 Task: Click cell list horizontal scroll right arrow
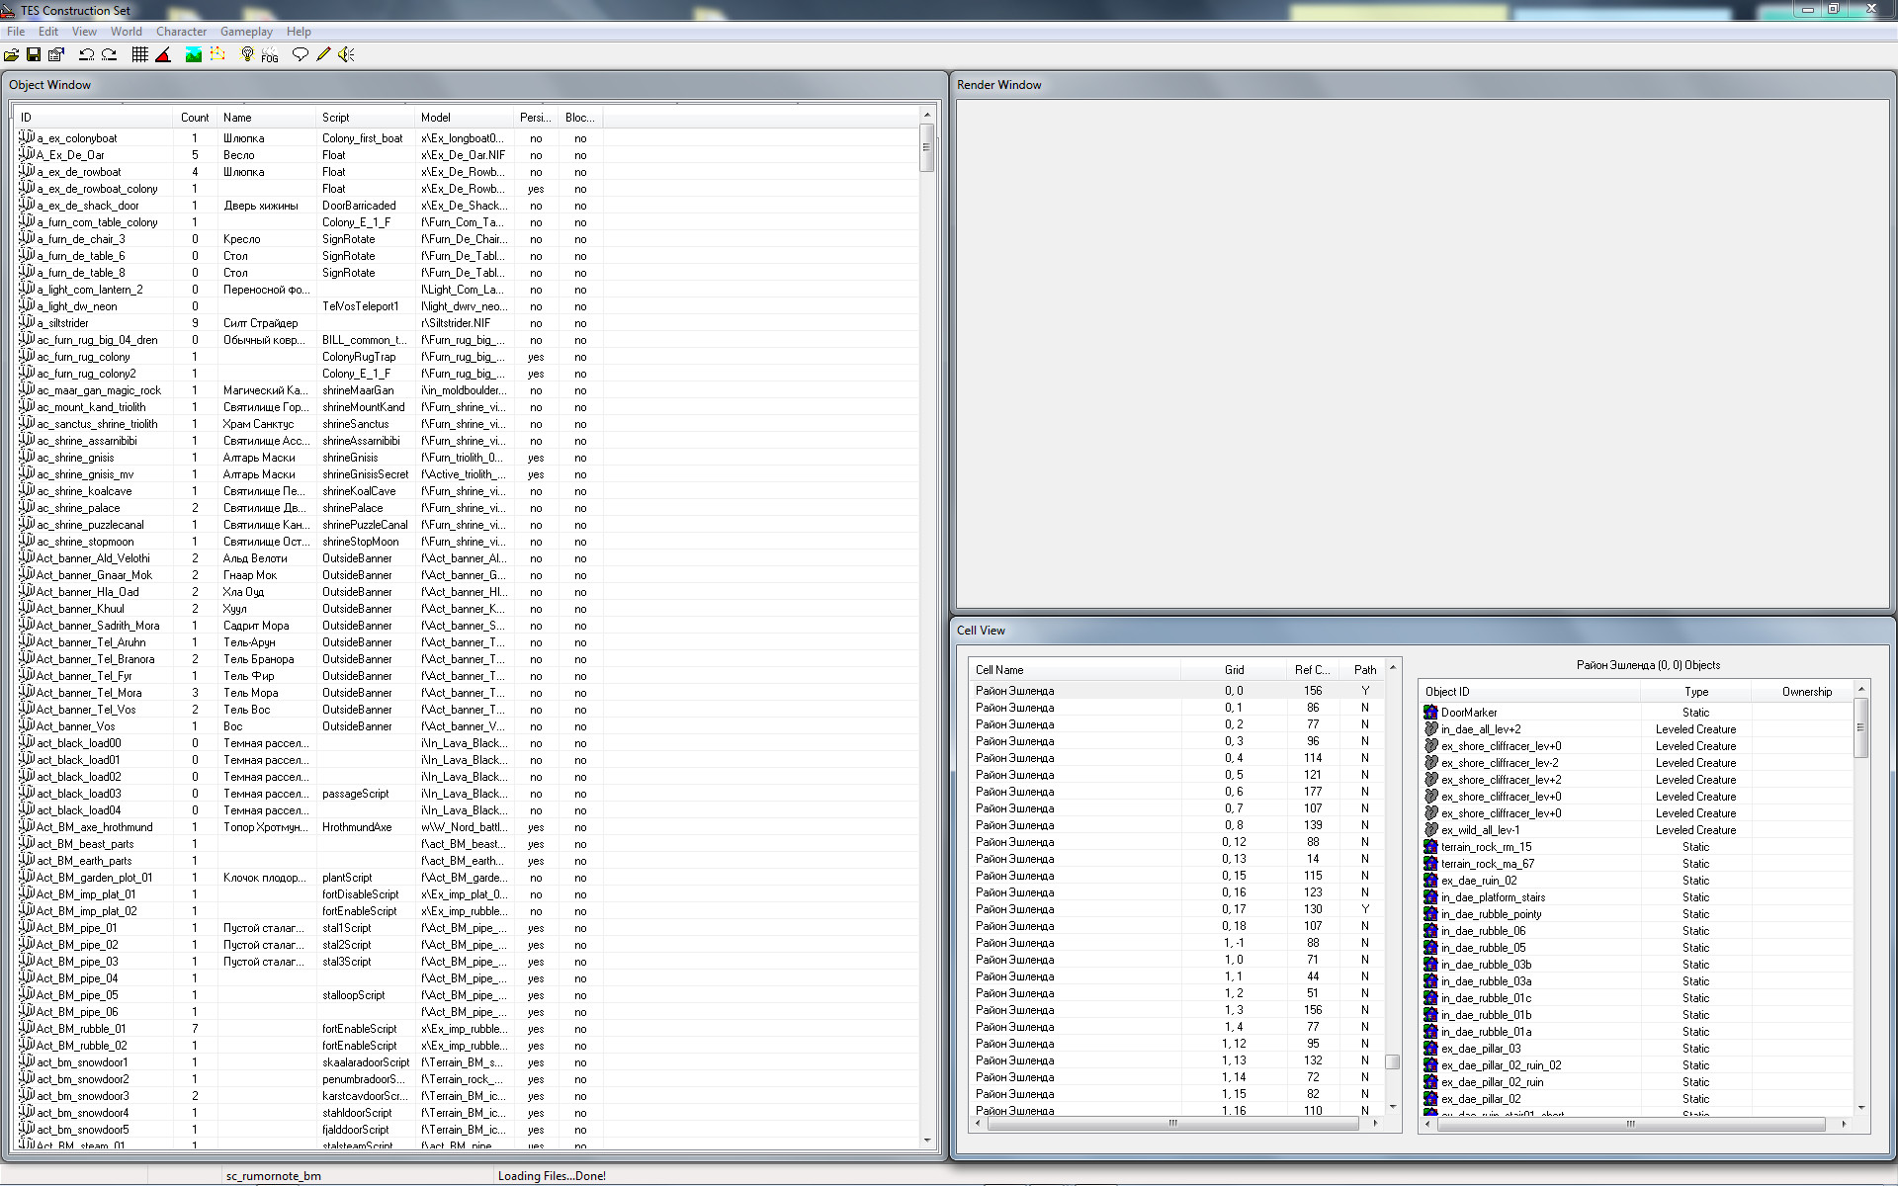1376,1123
